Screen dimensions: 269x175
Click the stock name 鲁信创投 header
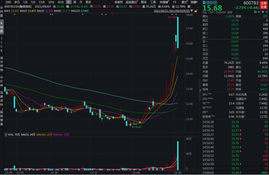point(209,3)
